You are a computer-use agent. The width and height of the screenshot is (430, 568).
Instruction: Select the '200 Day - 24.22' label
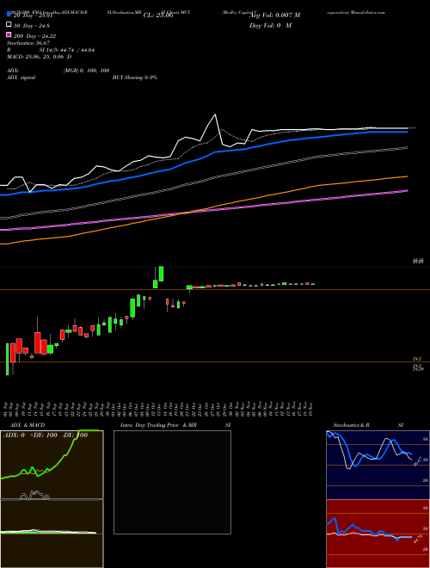tap(34, 36)
